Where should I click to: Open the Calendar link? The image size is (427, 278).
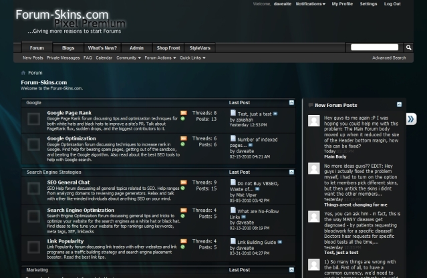click(x=104, y=57)
